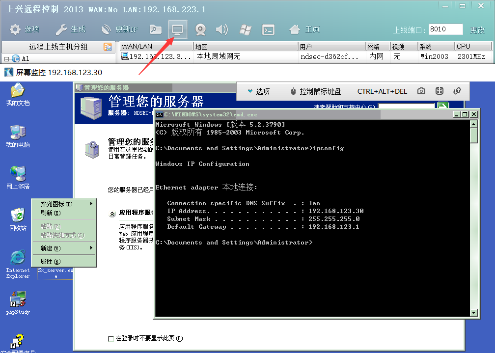The height and width of the screenshot is (353, 495).
Task: Choose 刷新 from the context menu
Action: coord(64,213)
